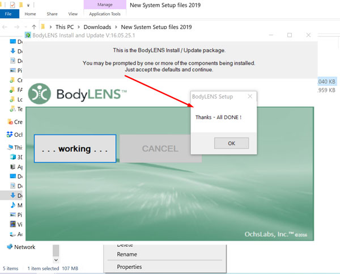Select 3D Objects icon in navigation pane
The width and height of the screenshot is (340, 274).
(13, 157)
